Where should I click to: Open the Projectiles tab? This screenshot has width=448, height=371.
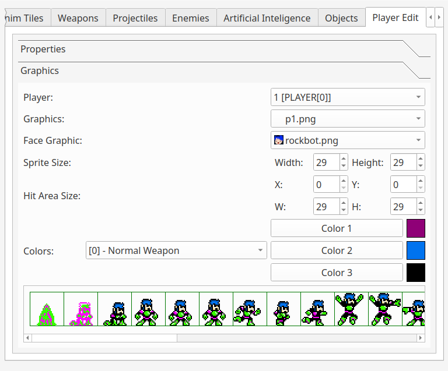(135, 18)
